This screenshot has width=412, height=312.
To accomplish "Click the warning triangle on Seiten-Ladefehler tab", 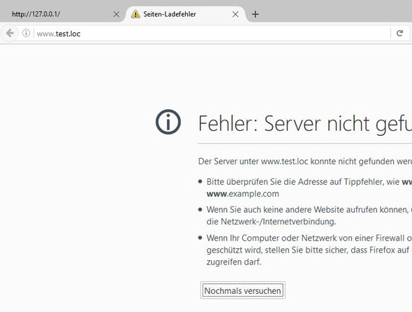I will coord(135,14).
